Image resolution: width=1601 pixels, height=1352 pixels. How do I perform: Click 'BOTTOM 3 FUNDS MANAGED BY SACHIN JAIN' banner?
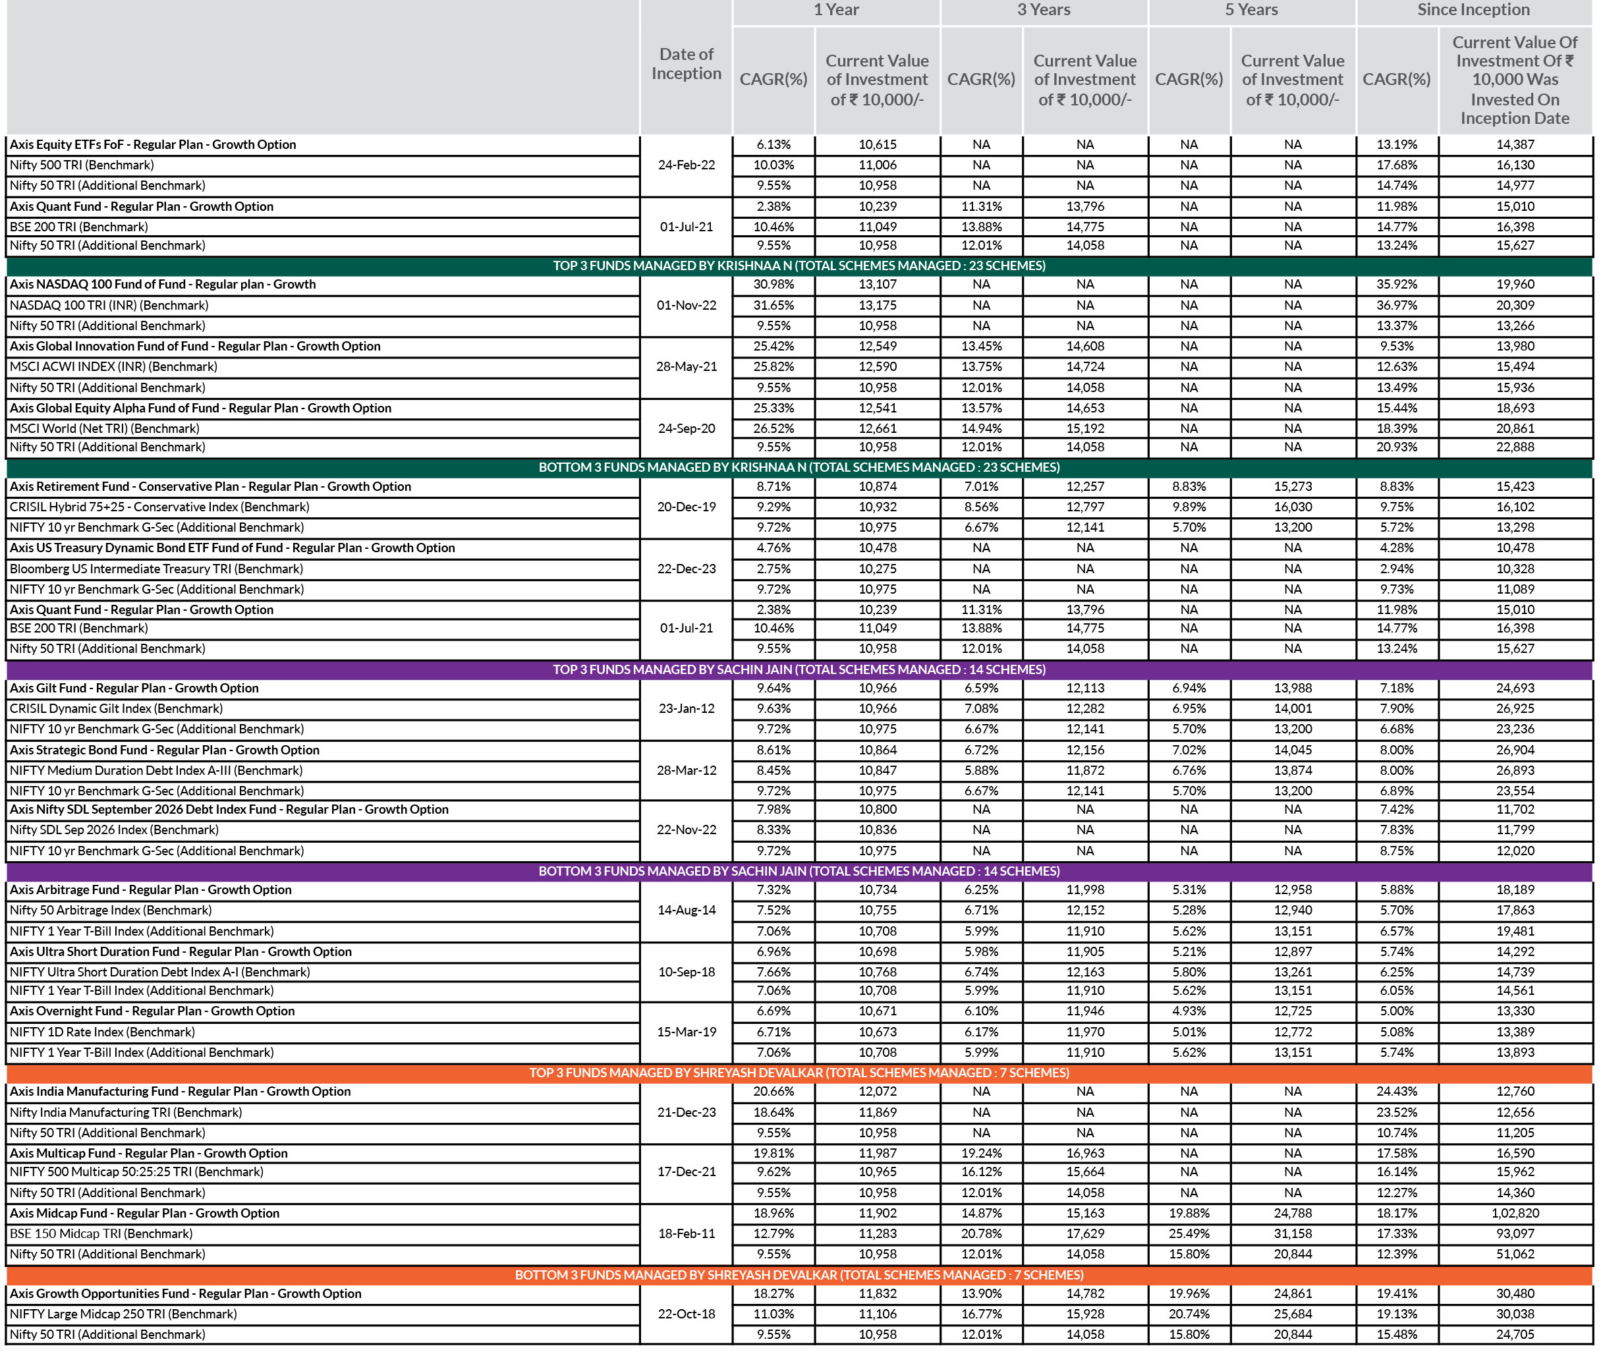799,872
